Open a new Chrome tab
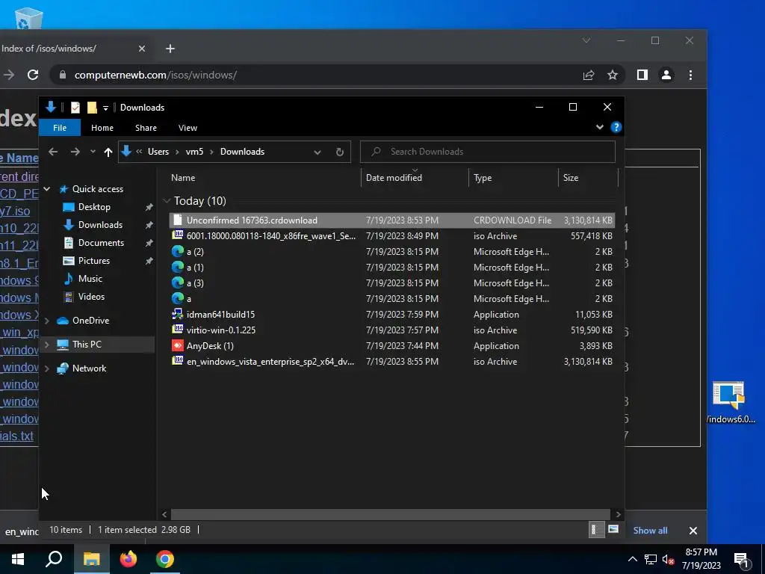This screenshot has width=765, height=574. [170, 49]
